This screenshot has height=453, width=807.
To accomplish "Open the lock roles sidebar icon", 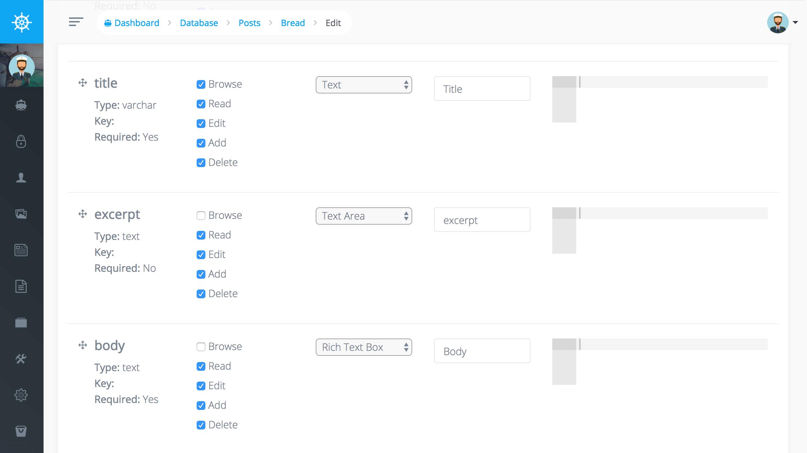I will [21, 141].
